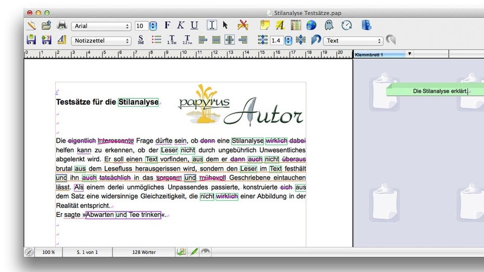Click the printer icon in toolbar

tap(62, 25)
